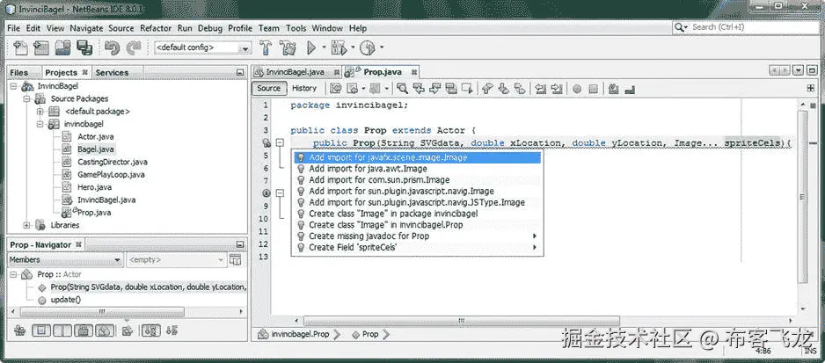Click the New File toolbar icon
The image size is (825, 363).
tap(19, 47)
